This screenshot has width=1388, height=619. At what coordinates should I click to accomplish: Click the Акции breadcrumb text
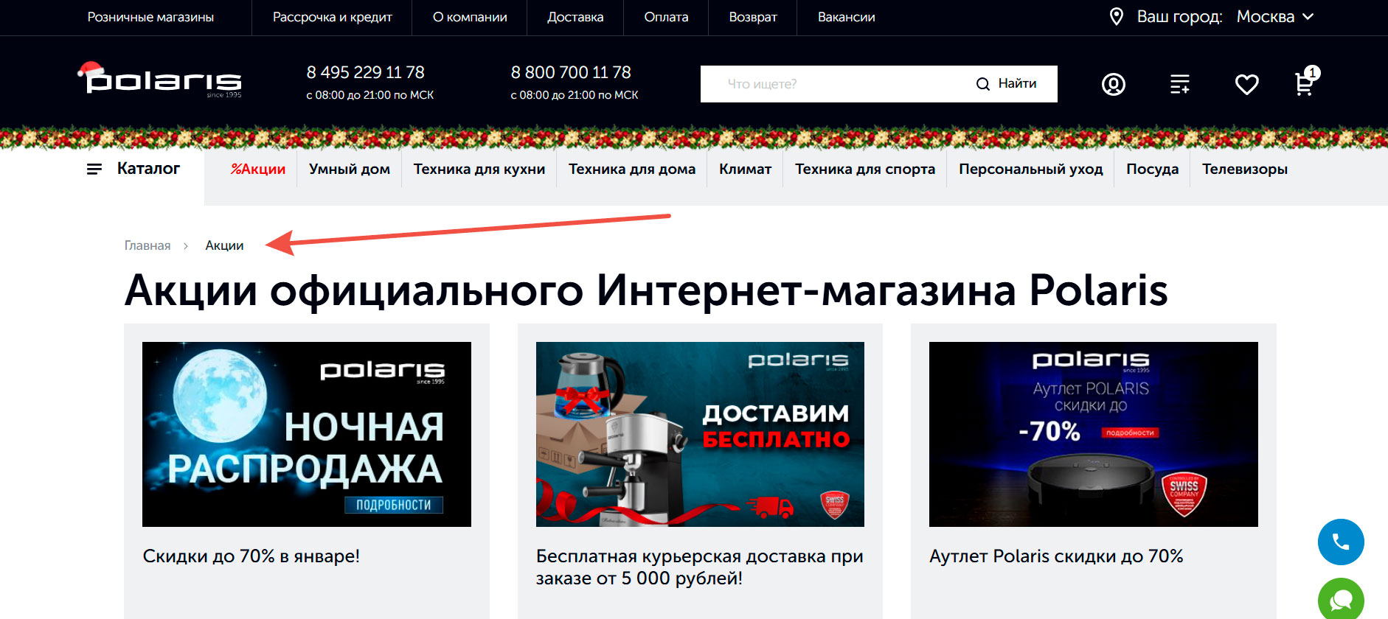pos(224,245)
